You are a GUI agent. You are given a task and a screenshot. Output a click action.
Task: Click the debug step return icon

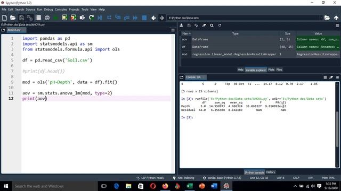tap(127, 18)
